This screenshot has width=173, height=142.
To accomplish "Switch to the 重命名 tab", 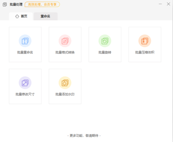I will click(46, 16).
